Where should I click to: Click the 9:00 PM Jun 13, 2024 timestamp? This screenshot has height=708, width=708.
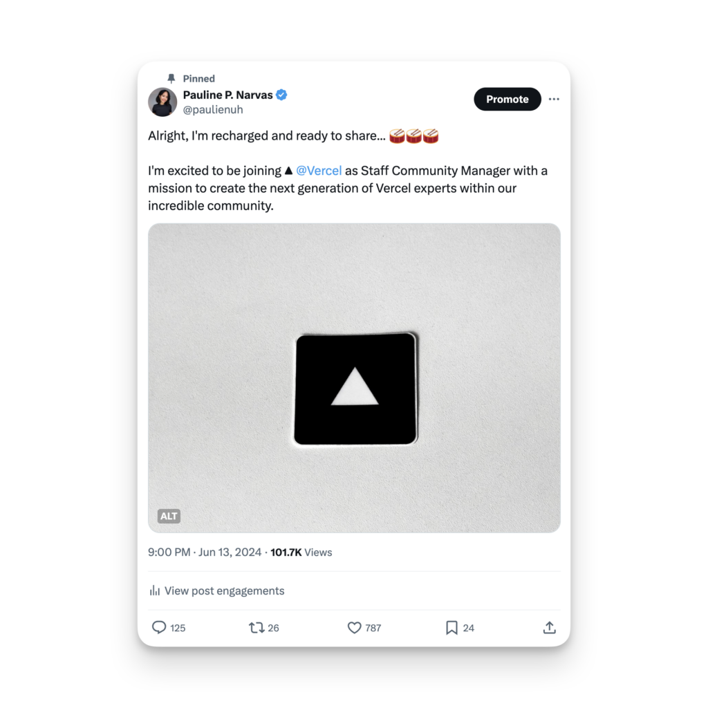(205, 552)
